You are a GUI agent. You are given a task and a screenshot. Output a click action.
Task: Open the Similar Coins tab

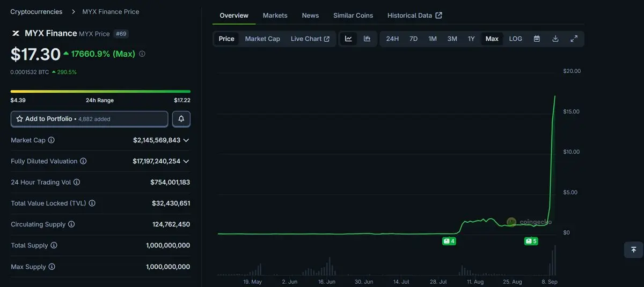tap(353, 16)
